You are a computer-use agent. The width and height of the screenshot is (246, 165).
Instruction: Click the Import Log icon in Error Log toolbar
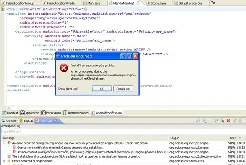point(205,120)
